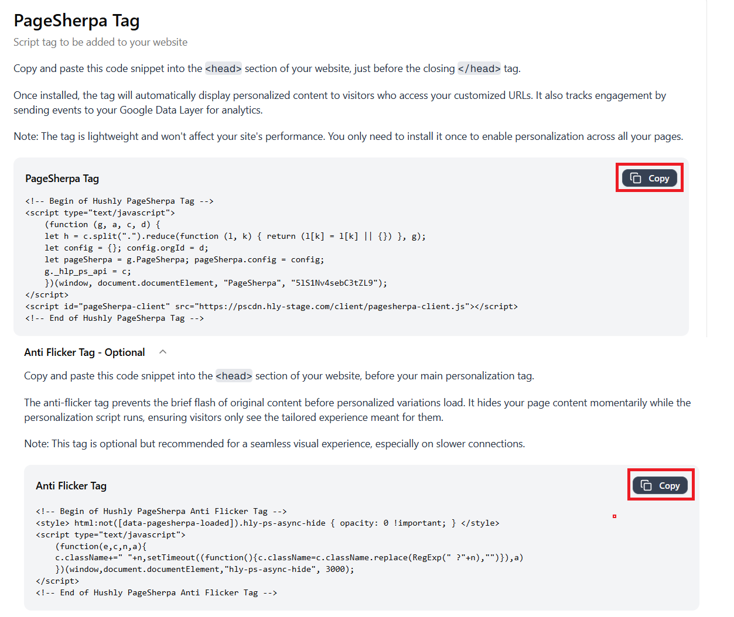
Task: Click the note 'This tag is optional but recommended'
Action: coord(275,444)
